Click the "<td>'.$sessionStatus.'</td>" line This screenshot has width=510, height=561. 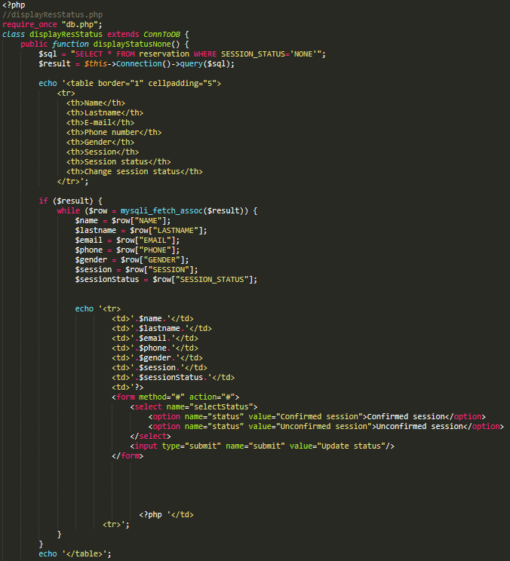[x=174, y=378]
